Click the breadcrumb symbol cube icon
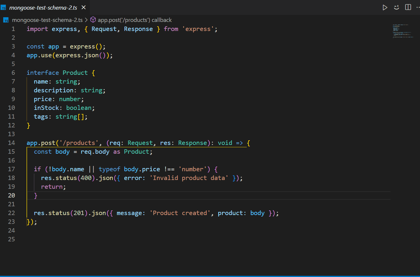This screenshot has width=420, height=277. tap(93, 20)
